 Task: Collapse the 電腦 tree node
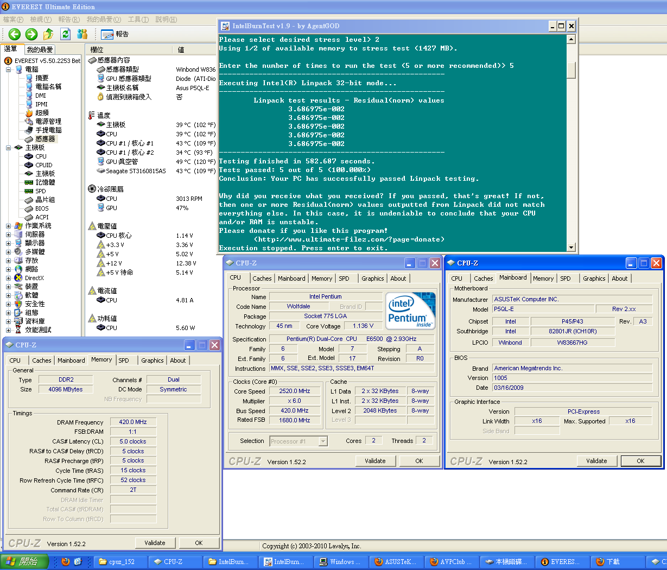tap(8, 69)
